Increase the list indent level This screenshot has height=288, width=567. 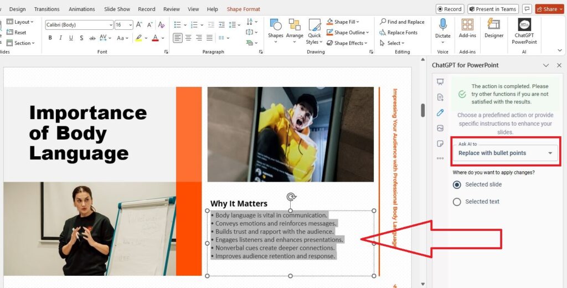pyautogui.click(x=221, y=24)
